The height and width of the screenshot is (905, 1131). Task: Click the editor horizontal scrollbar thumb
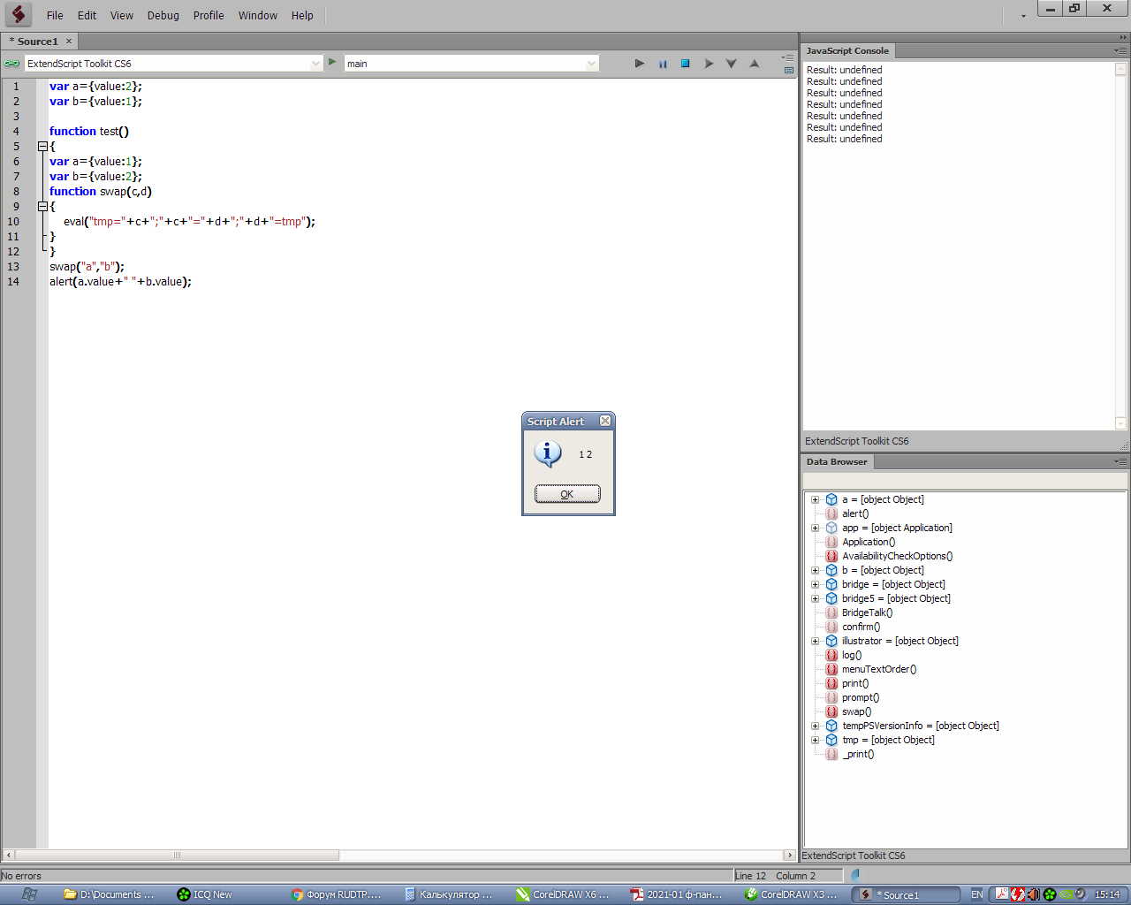click(177, 856)
